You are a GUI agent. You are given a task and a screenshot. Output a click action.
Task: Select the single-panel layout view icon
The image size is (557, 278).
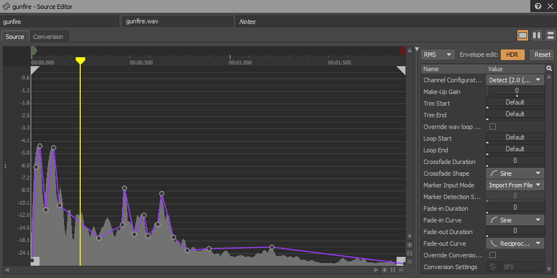522,36
